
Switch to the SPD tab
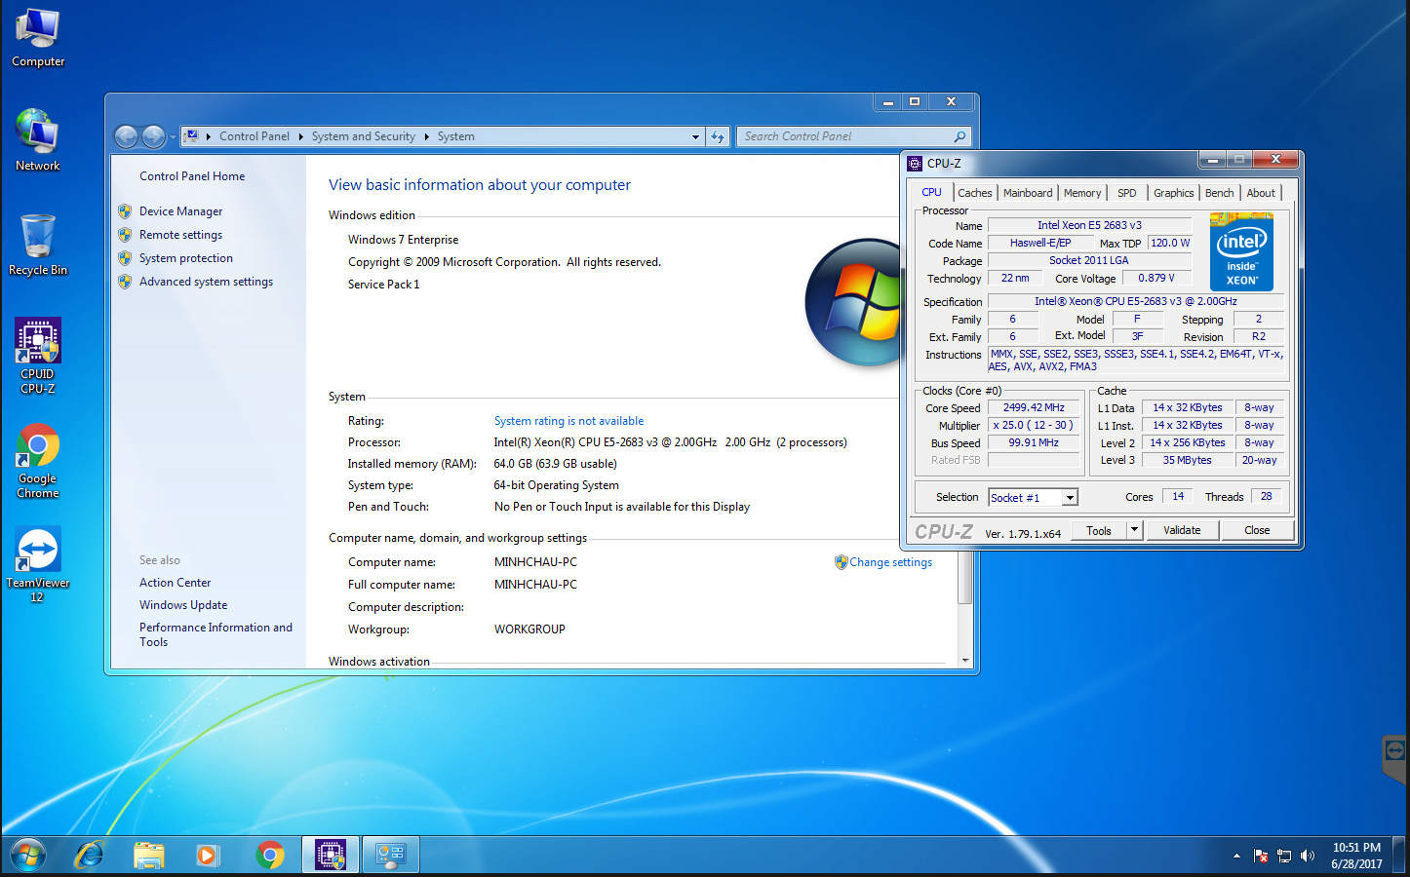pyautogui.click(x=1127, y=193)
